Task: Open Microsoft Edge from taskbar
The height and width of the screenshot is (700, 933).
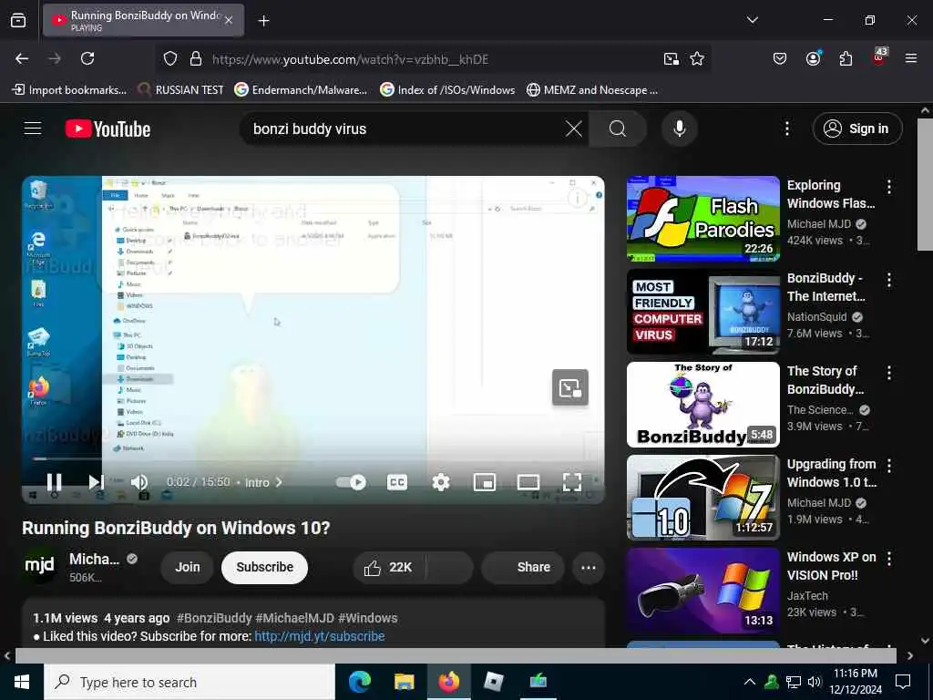Action: pyautogui.click(x=359, y=682)
